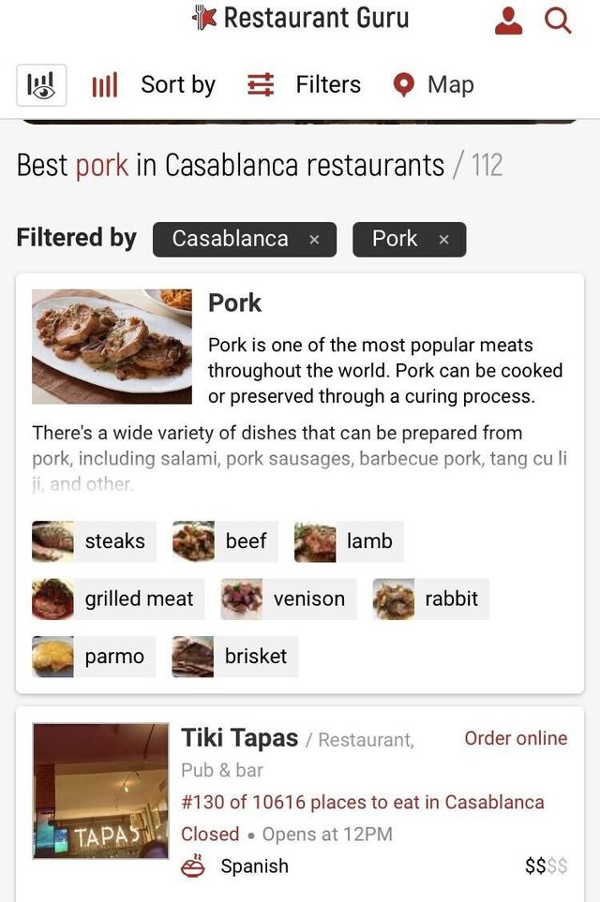Select the steaks dish tag
Screen dimensions: 600x902
tap(93, 541)
